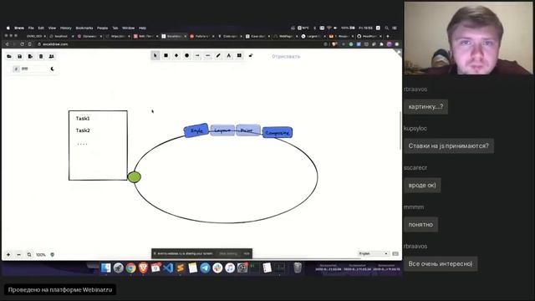Export the drawing via export icon
This screenshot has height=301, width=535.
(30, 56)
